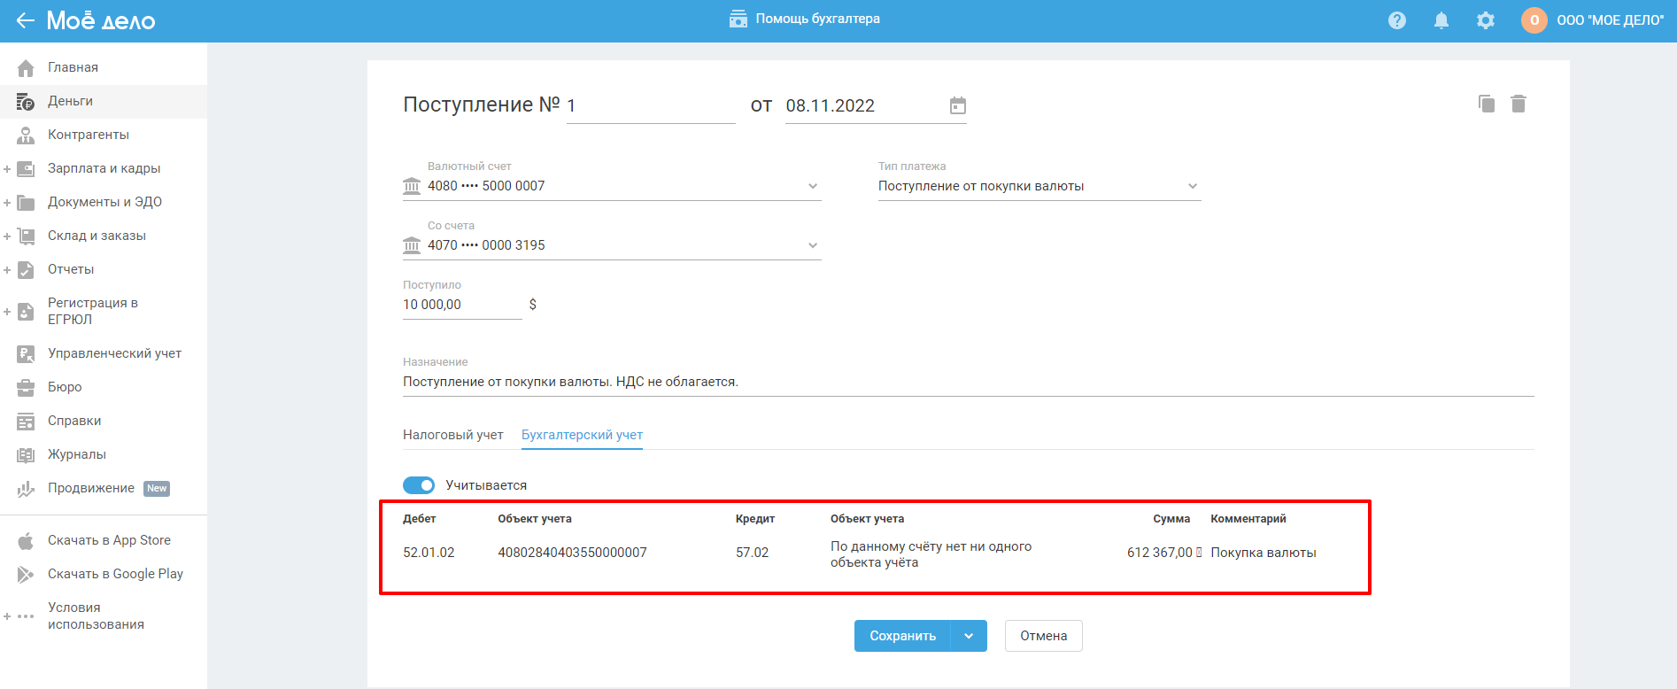
Task: Click the Управленческий учет icon
Action: (26, 354)
